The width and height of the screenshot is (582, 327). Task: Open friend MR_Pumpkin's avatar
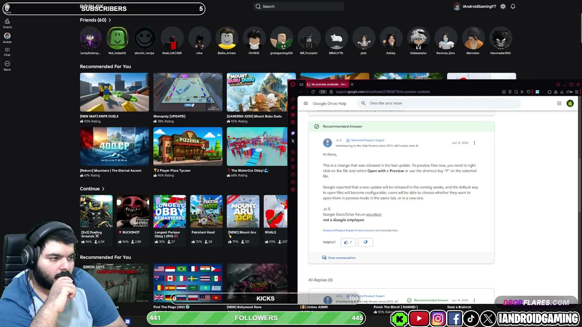coord(309,38)
